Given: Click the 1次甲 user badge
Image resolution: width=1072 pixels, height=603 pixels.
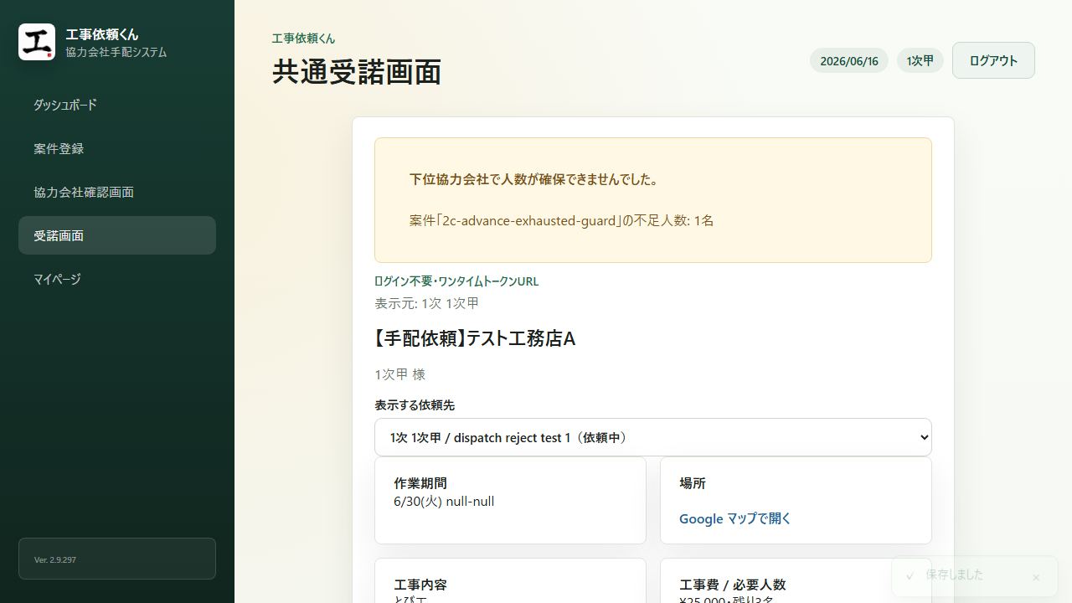Looking at the screenshot, I should click(x=920, y=60).
